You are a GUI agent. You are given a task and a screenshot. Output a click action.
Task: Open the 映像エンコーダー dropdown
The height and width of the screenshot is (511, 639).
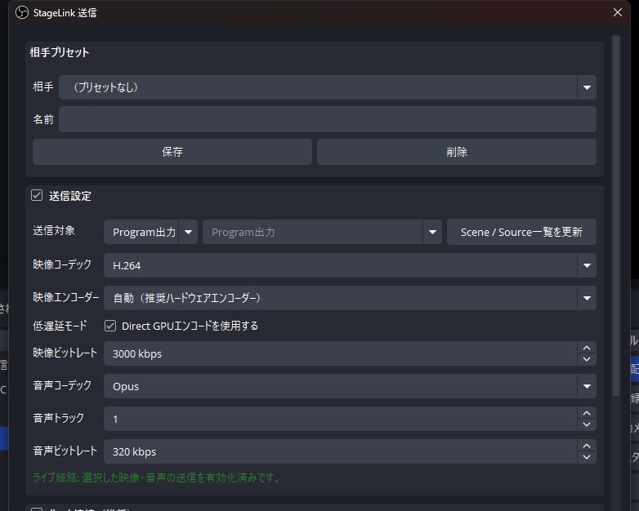tap(350, 298)
